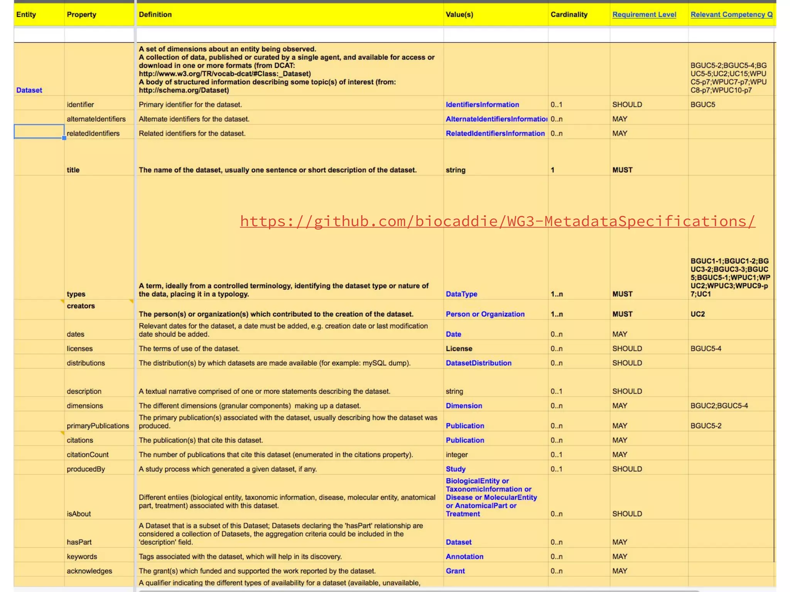Select the 'dimensions' property cell
The width and height of the screenshot is (790, 592).
coord(99,404)
